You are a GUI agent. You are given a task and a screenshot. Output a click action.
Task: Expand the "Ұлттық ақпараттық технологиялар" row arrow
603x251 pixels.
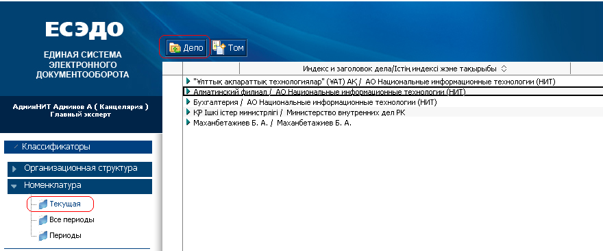[188, 81]
